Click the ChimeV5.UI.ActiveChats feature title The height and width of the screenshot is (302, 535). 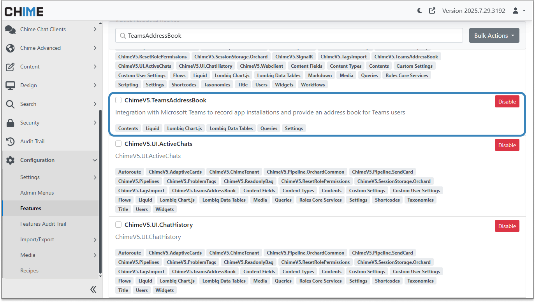(158, 144)
